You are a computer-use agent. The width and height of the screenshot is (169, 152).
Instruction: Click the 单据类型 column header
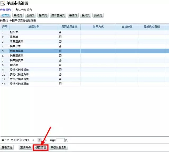point(34,27)
